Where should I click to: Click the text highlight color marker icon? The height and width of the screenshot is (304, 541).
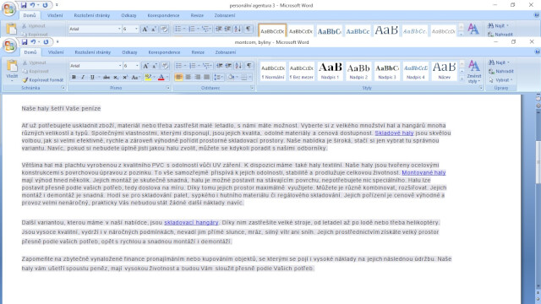[x=148, y=77]
